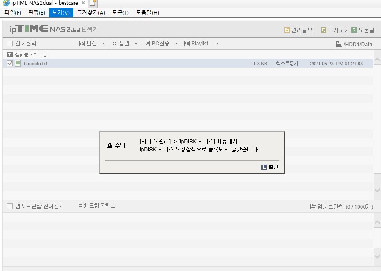Click the 1.8 KB file size
This screenshot has width=381, height=271.
coord(260,64)
